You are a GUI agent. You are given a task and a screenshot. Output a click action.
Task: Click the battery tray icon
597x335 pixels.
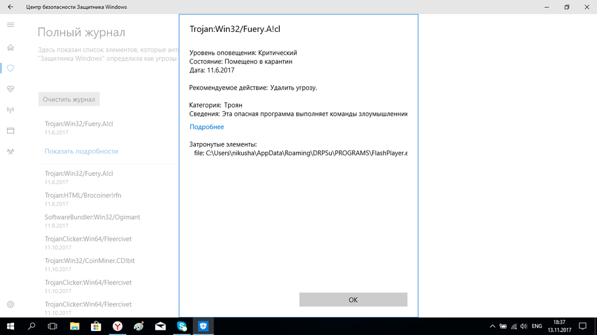[x=503, y=326]
